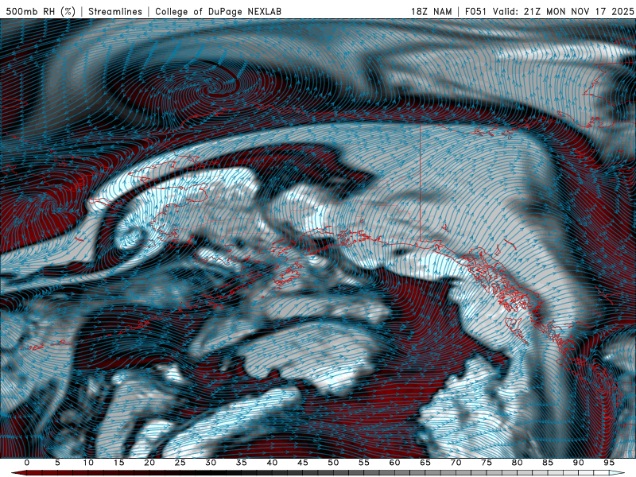Screen dimensions: 636x477
Task: Click the colorbar label '20'
Action: [149, 463]
